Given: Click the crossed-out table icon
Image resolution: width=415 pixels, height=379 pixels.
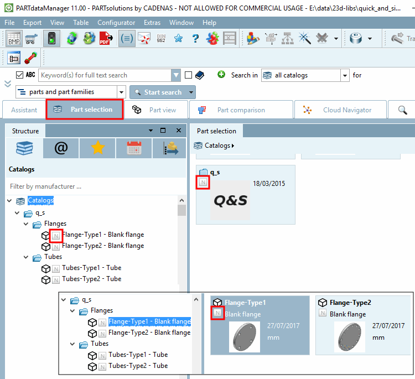Looking at the screenshot, I should [x=230, y=39].
